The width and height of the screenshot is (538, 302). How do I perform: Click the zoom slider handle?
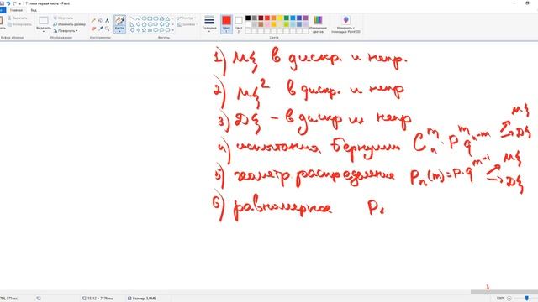coord(527,299)
